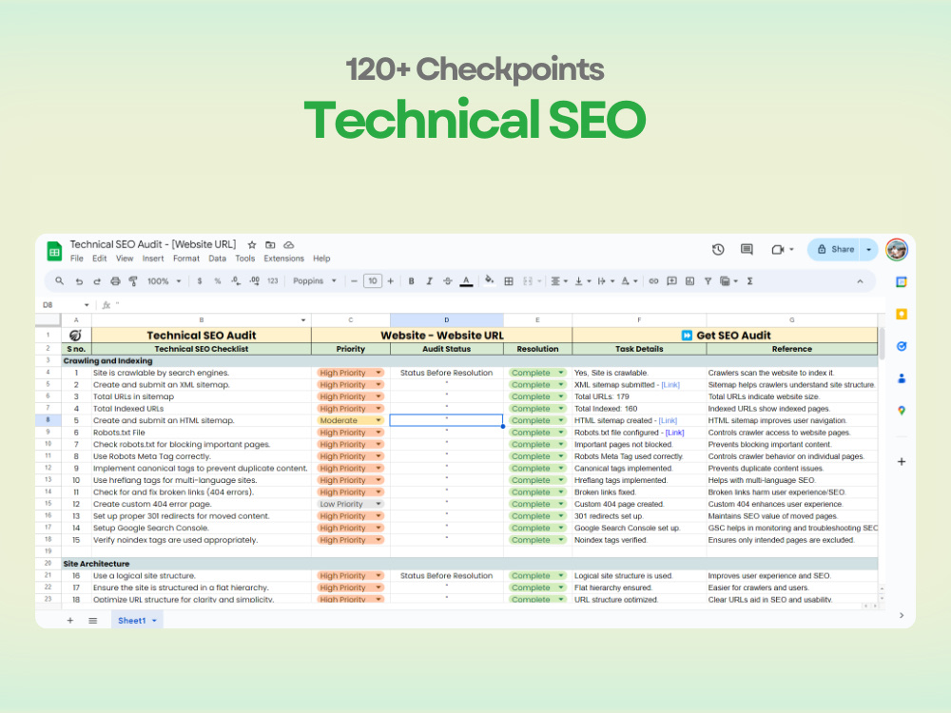Open the File menu
951x713 pixels.
click(76, 259)
